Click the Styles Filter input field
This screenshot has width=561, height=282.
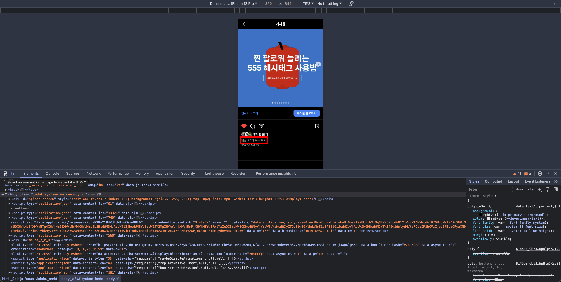[x=490, y=190]
